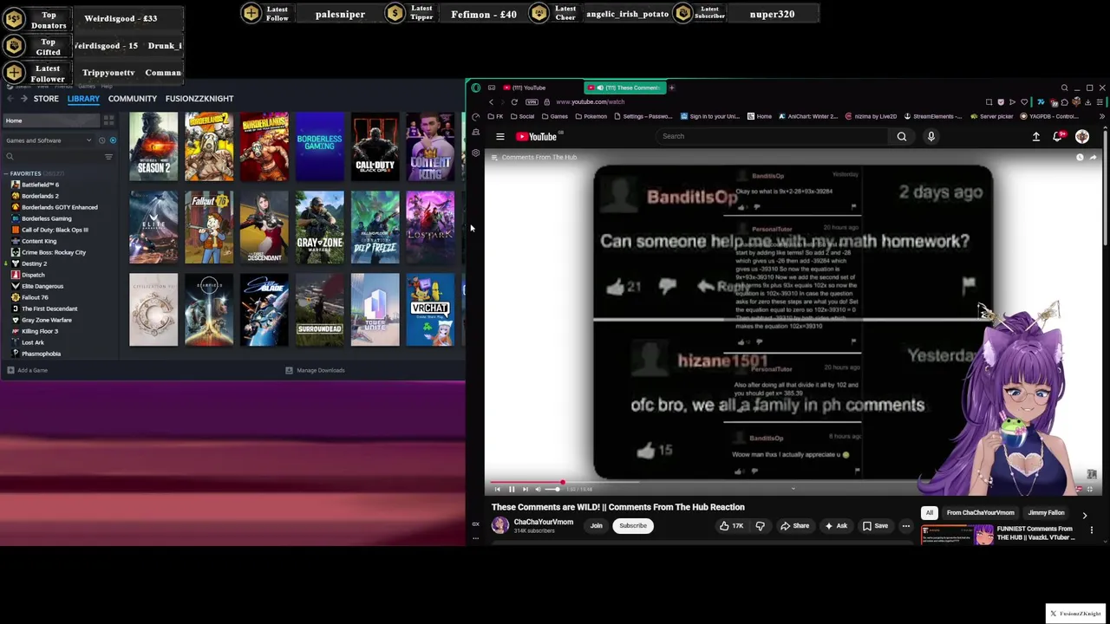Open Steam collections grid view icon

pos(109,120)
